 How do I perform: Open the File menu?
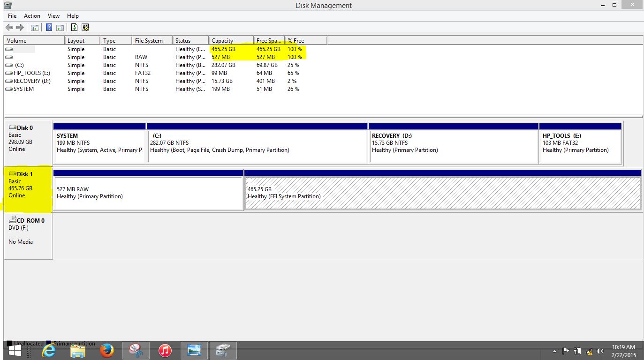12,16
